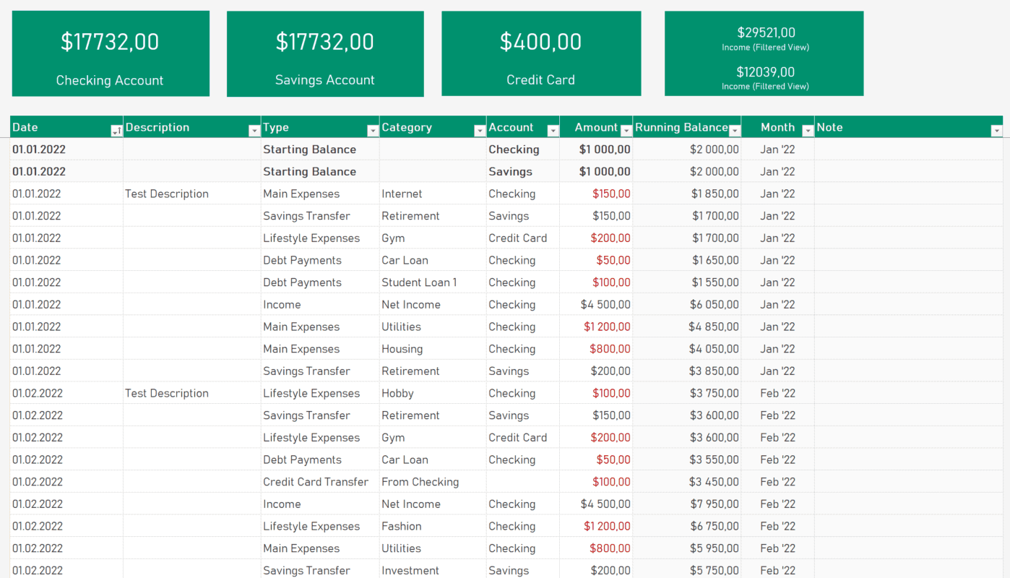Select the Starting Balance row for Savings

[x=311, y=171]
